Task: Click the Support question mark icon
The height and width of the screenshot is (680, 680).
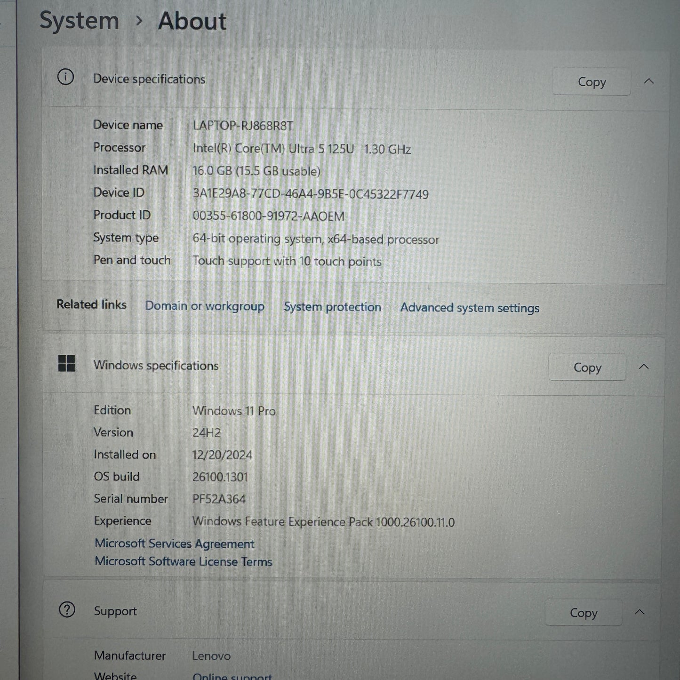Action: (x=67, y=610)
